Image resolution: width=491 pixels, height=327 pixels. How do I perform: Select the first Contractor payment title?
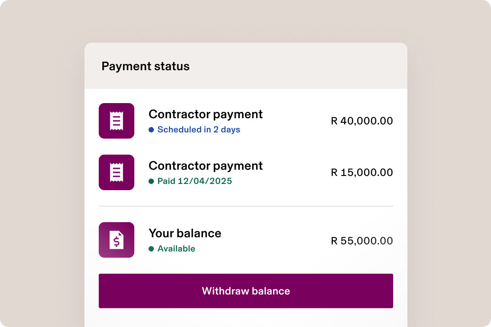(205, 114)
